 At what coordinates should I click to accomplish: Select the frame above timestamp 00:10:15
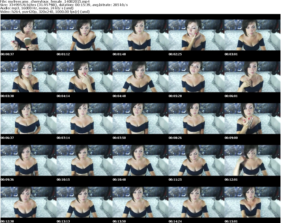click(85, 160)
